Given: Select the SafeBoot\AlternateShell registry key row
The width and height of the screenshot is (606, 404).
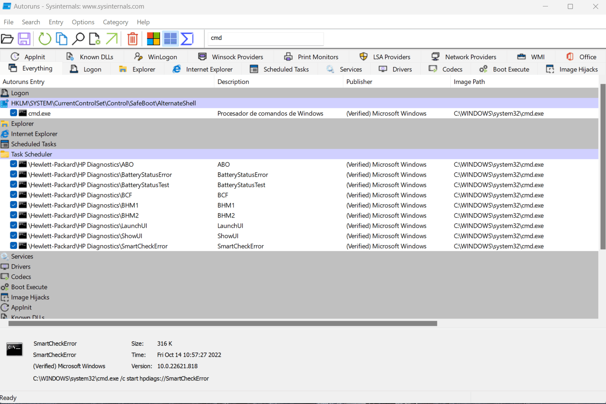Looking at the screenshot, I should pyautogui.click(x=299, y=103).
